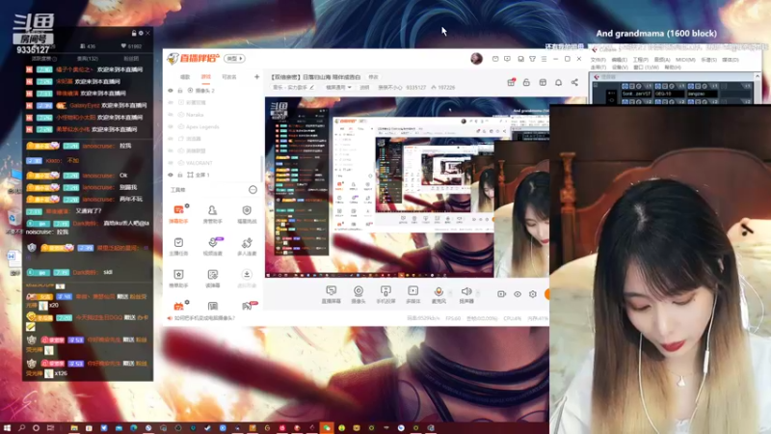Viewport: 771px width, 434px height.
Task: Open Windows taskbar search icon
Action: (21, 428)
